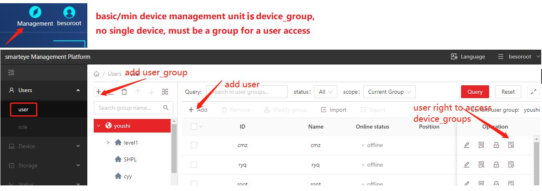The height and width of the screenshot is (191, 542).
Task: Open the status dropdown showing All
Action: tap(325, 92)
